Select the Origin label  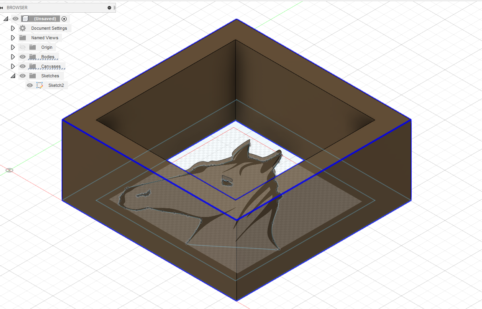[x=47, y=47]
